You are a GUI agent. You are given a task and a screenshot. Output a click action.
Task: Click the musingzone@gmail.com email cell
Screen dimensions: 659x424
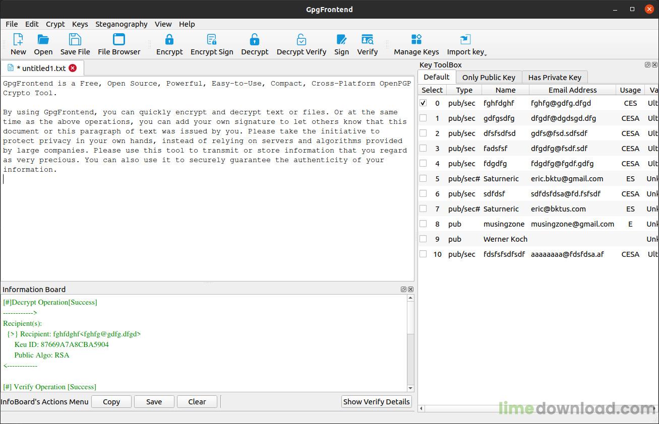tap(572, 224)
